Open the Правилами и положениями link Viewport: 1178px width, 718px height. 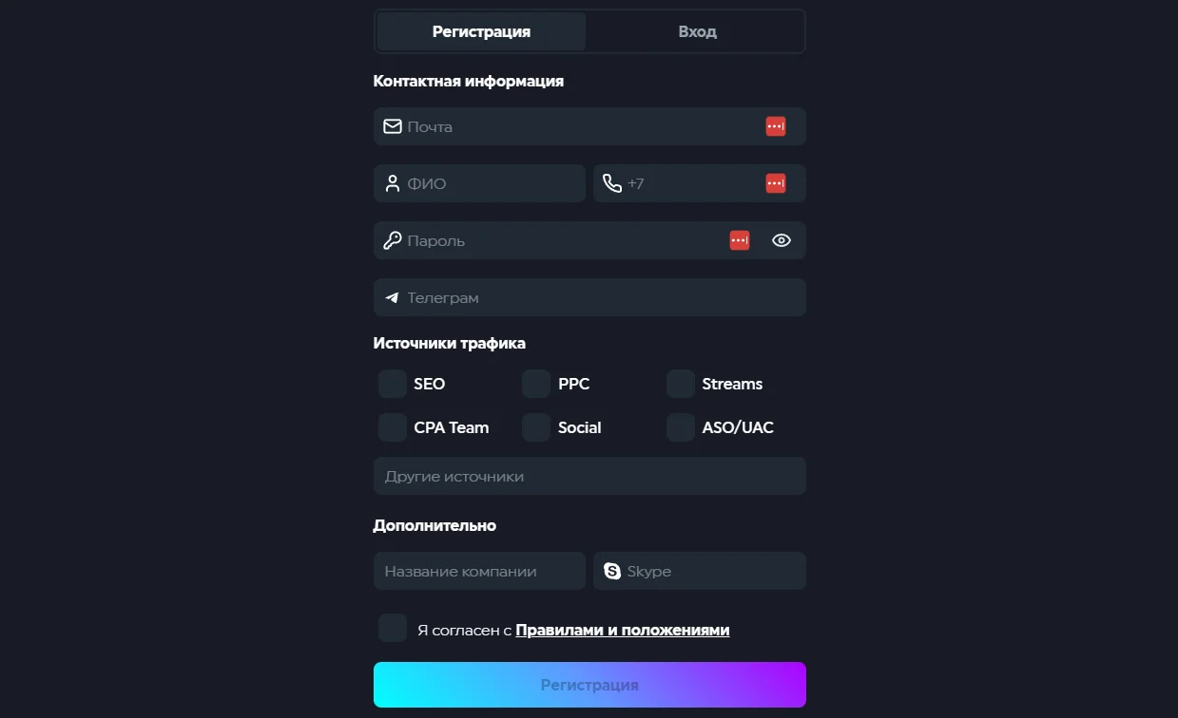coord(622,629)
